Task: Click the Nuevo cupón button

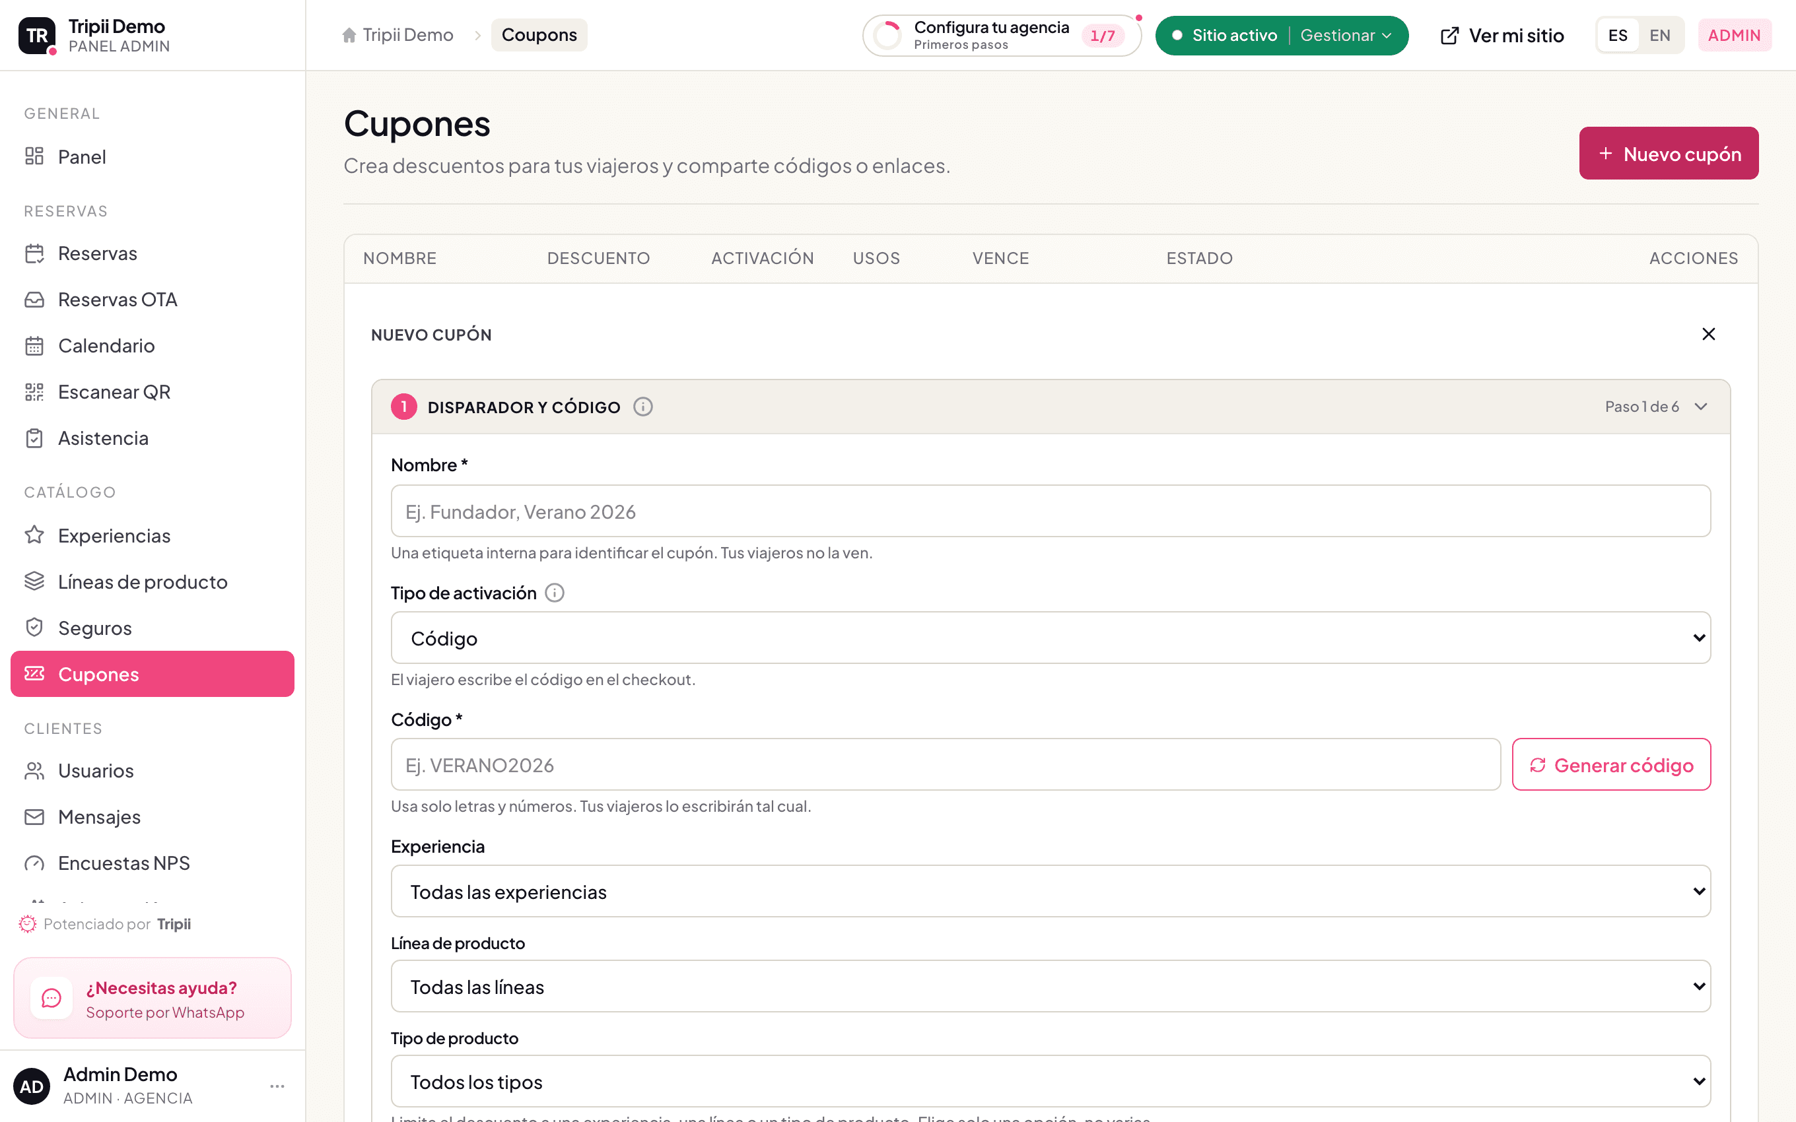Action: [x=1669, y=153]
